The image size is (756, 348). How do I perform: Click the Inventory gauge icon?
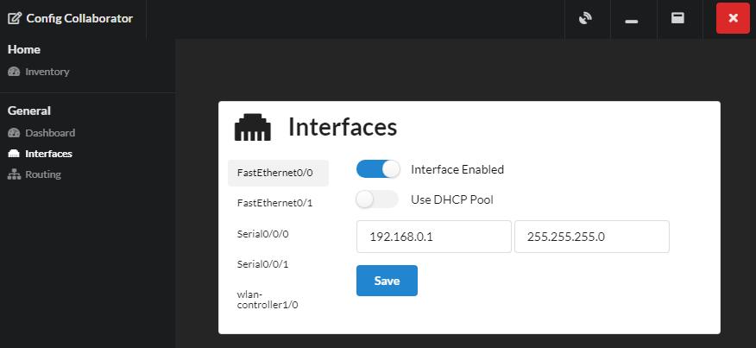tap(14, 72)
